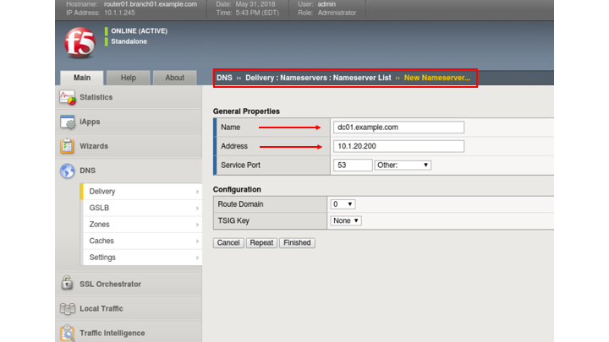
Task: Click the Standalone status text
Action: 129,41
